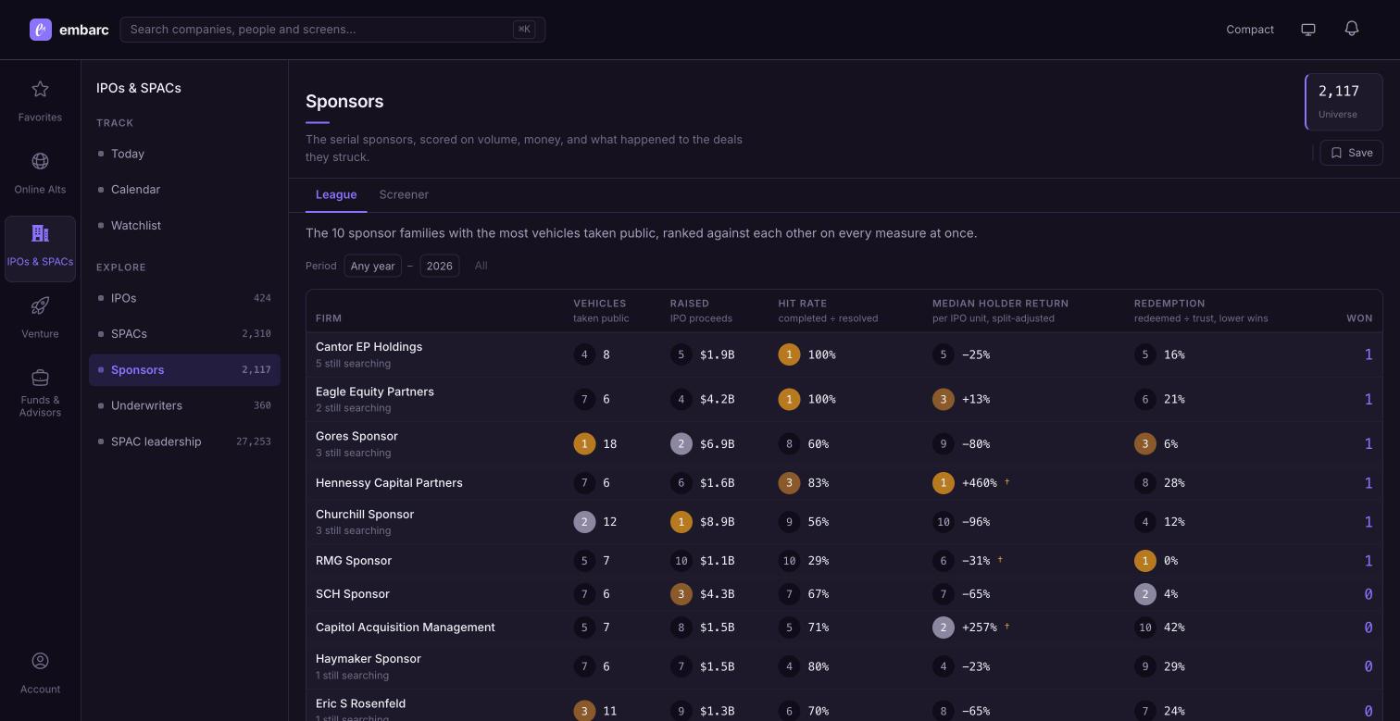Open the 2026 end year dropdown
This screenshot has height=721, width=1400.
click(x=440, y=266)
